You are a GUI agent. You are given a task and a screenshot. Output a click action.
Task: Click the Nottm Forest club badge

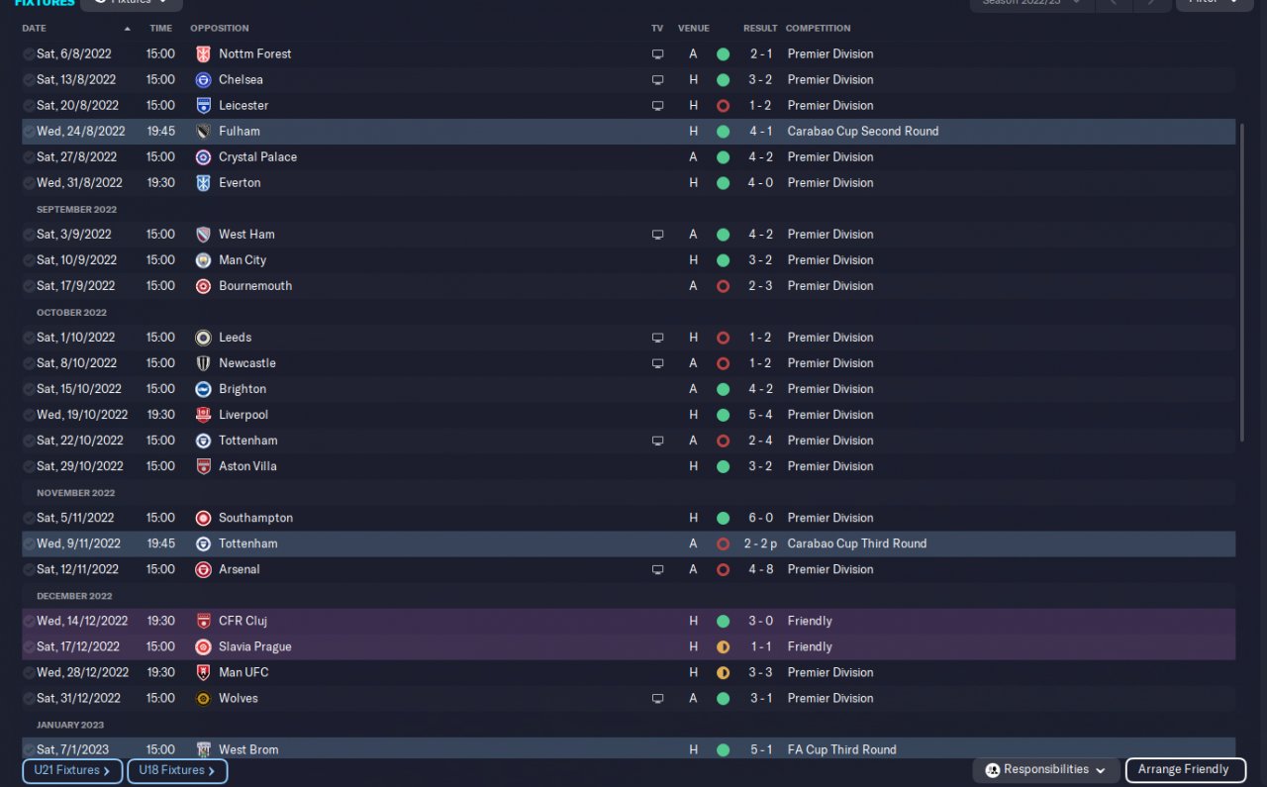click(x=203, y=53)
